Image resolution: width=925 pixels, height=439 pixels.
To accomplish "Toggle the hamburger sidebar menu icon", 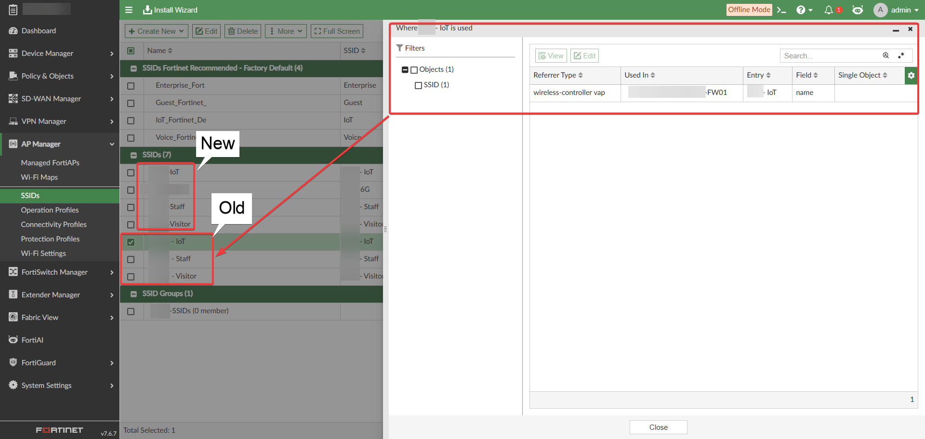I will (129, 10).
